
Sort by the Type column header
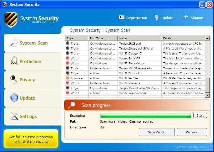(76, 38)
